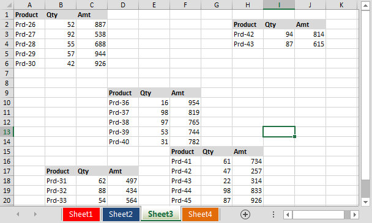Screen dimensions: 372x223
Task: Select the Sheet3 tab
Action: pos(161,214)
